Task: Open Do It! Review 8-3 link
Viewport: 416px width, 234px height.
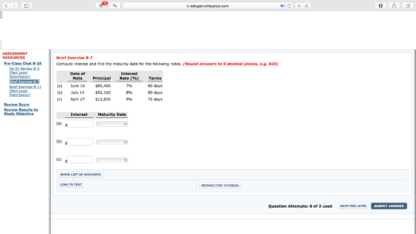Action: pyautogui.click(x=24, y=72)
